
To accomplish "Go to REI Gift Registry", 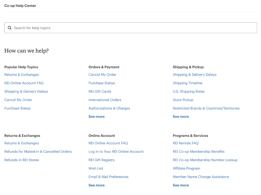I will (x=102, y=160).
